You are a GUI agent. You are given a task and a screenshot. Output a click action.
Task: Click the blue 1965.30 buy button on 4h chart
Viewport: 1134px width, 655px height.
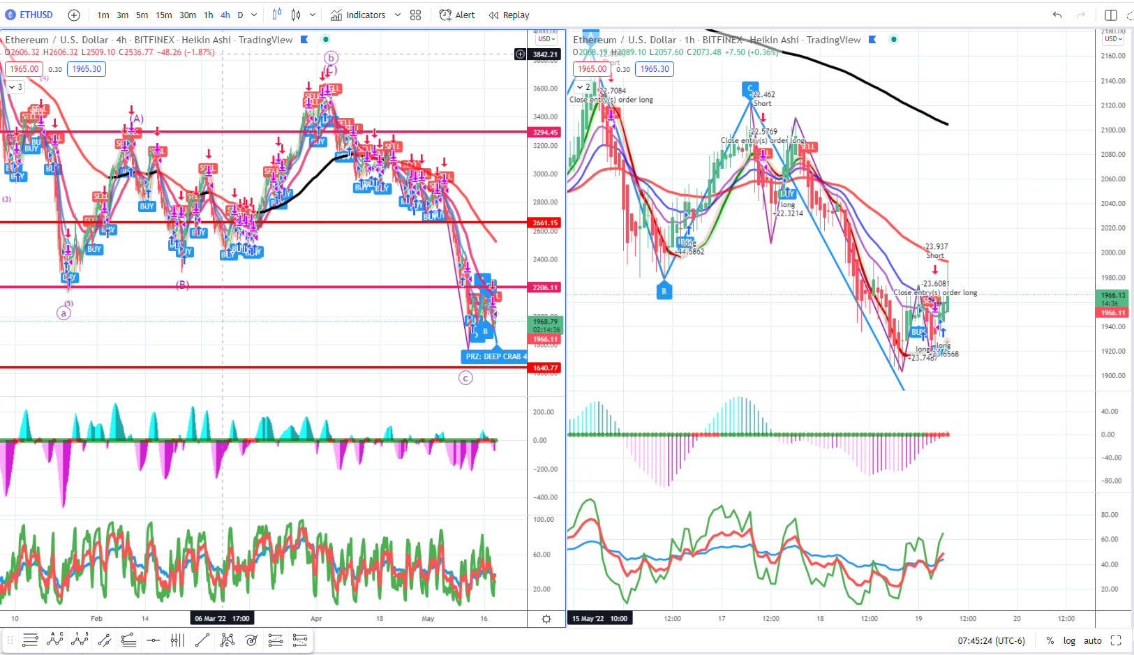tap(87, 69)
